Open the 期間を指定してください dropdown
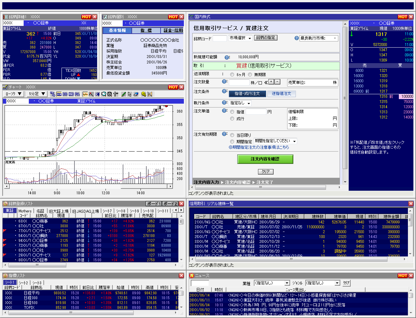 (275, 141)
